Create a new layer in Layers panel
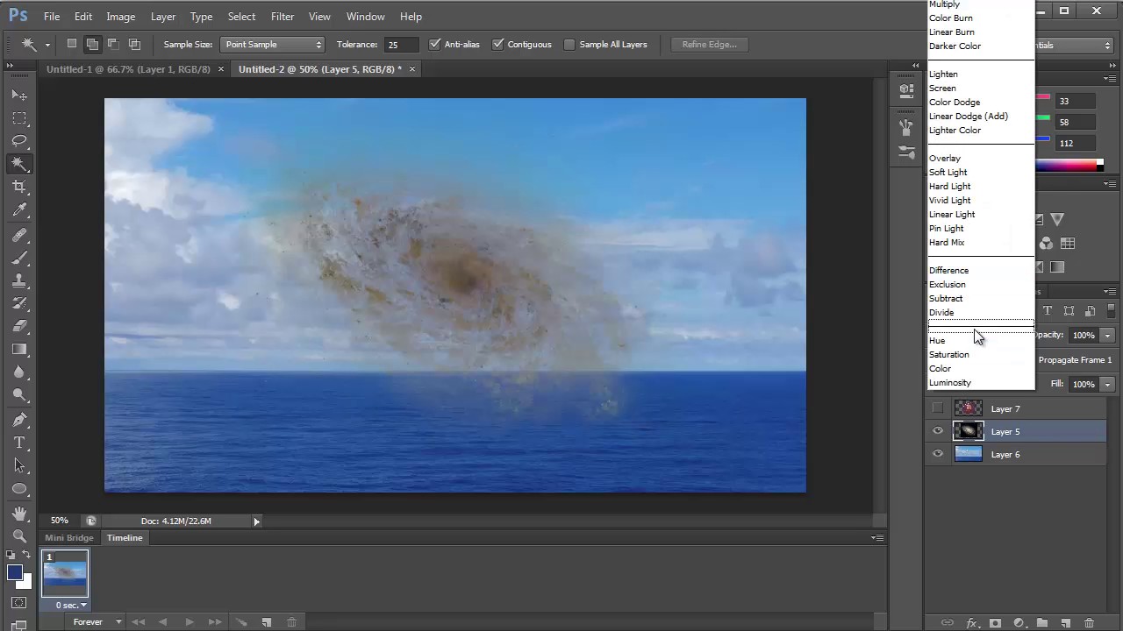 click(1065, 623)
